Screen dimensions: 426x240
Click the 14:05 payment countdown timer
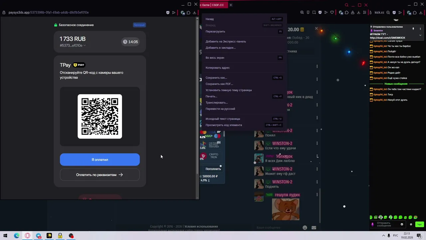pyautogui.click(x=130, y=42)
